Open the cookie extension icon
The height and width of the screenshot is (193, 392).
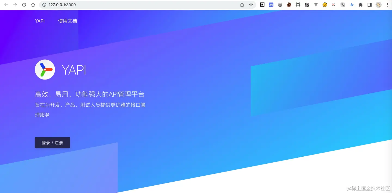289,5
